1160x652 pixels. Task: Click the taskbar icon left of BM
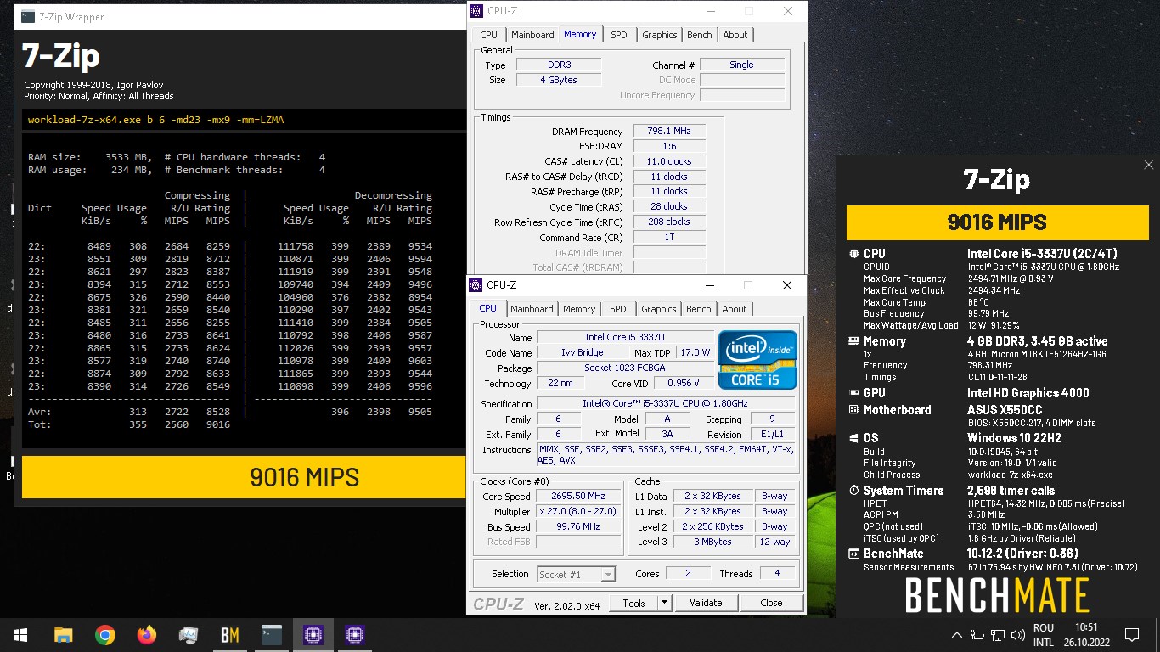(x=189, y=635)
